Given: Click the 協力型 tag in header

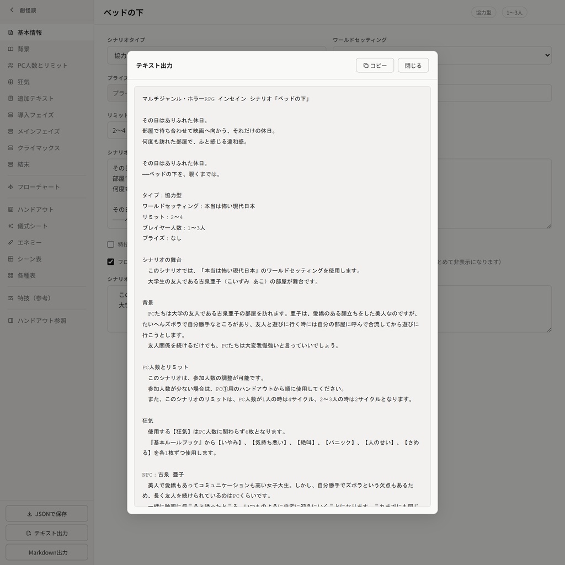Looking at the screenshot, I should [483, 13].
